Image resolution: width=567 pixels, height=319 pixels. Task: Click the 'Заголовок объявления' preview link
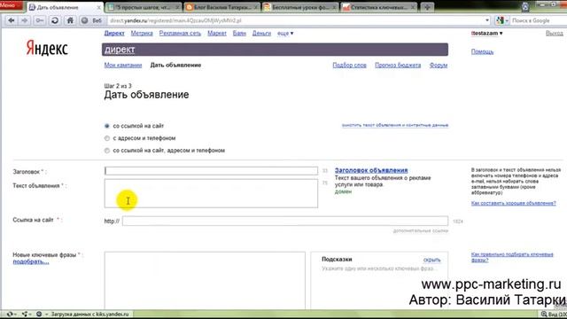point(371,170)
